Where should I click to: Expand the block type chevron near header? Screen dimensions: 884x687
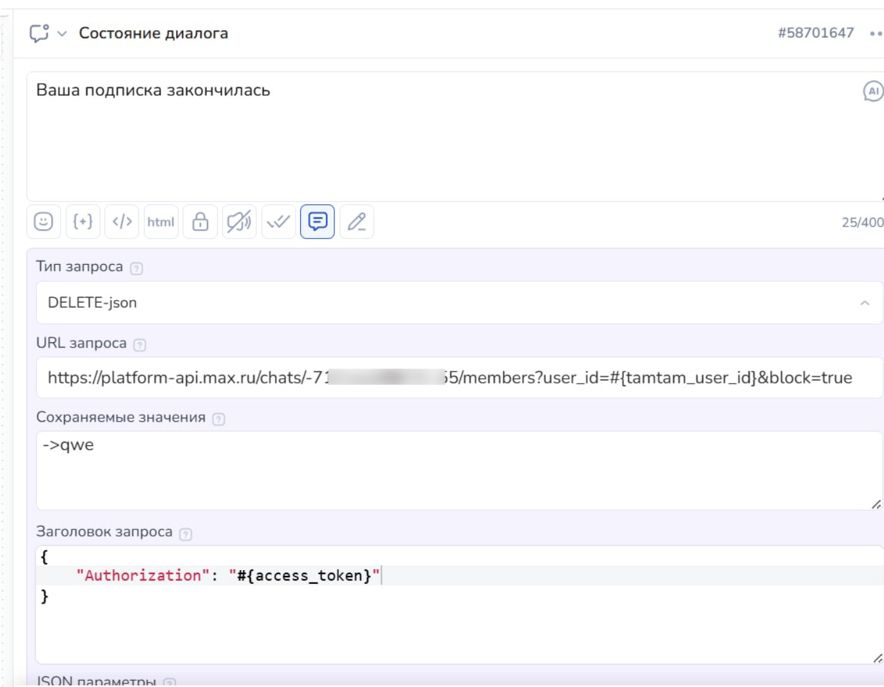(x=62, y=33)
